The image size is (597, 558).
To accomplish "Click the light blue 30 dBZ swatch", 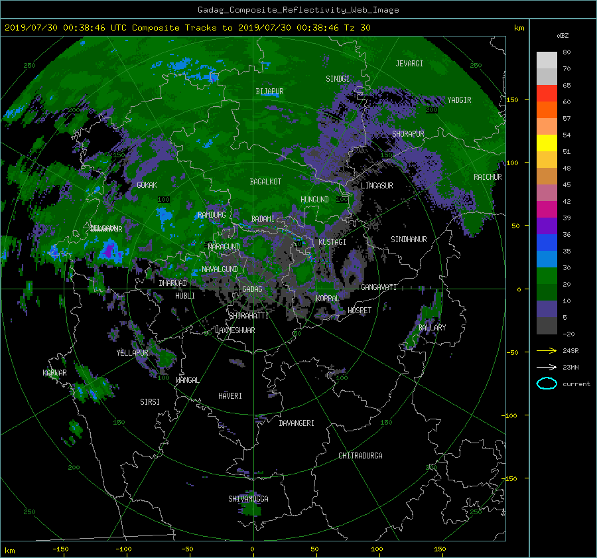I will coord(547,259).
